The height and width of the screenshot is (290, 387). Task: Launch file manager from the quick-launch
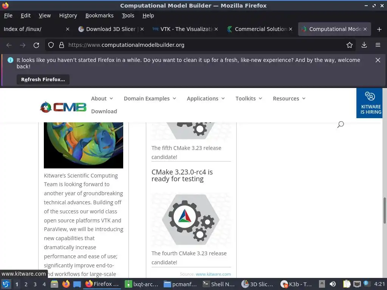54,284
